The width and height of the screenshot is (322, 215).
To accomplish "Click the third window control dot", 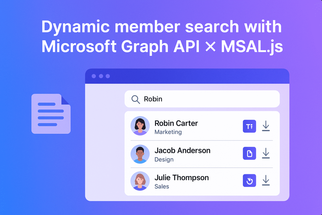I will 108,76.
